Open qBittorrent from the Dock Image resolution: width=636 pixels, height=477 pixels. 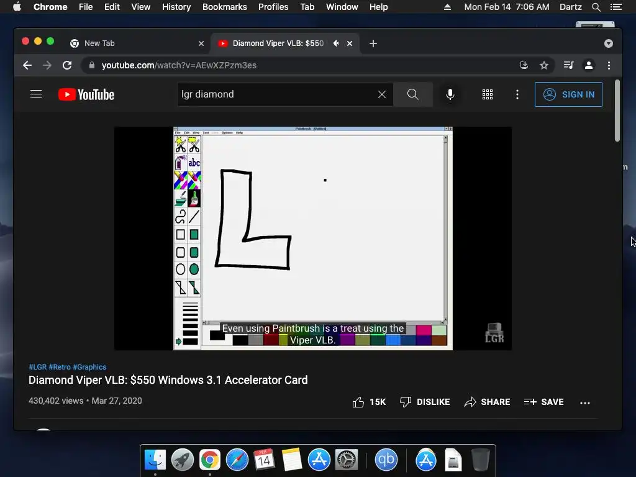click(x=386, y=460)
